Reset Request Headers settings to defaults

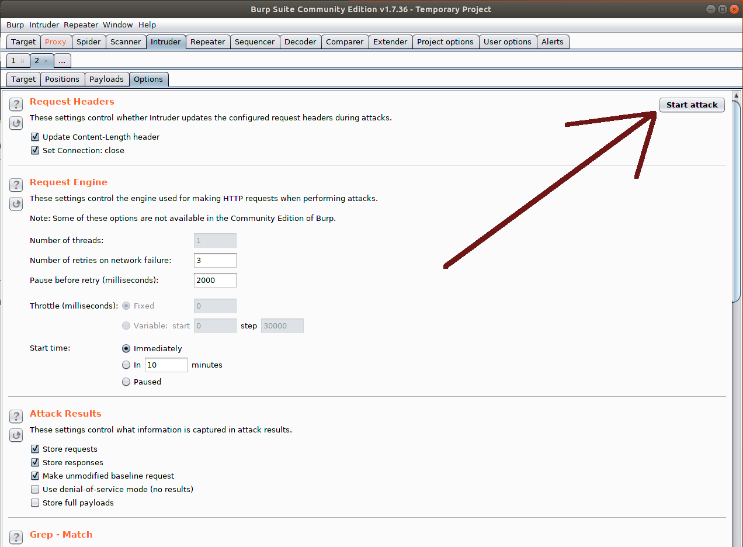coord(16,123)
